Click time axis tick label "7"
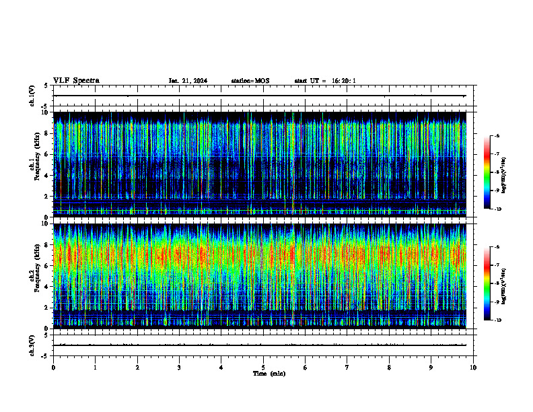533x412 pixels. point(347,368)
